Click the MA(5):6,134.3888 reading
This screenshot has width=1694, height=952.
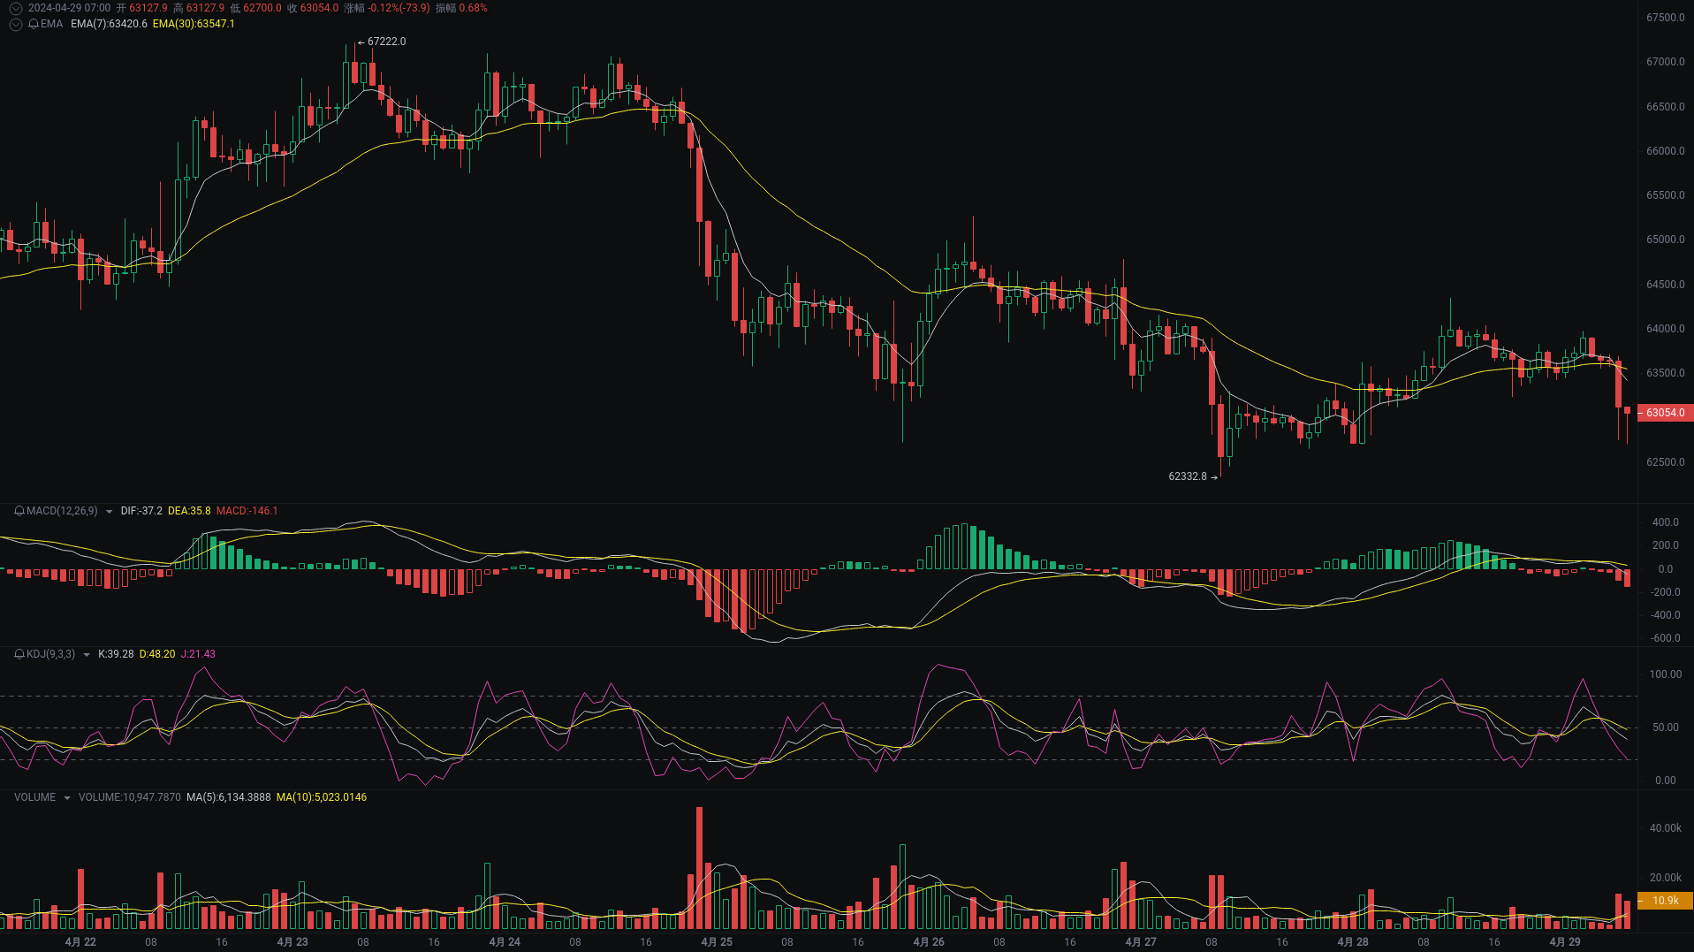tap(229, 797)
